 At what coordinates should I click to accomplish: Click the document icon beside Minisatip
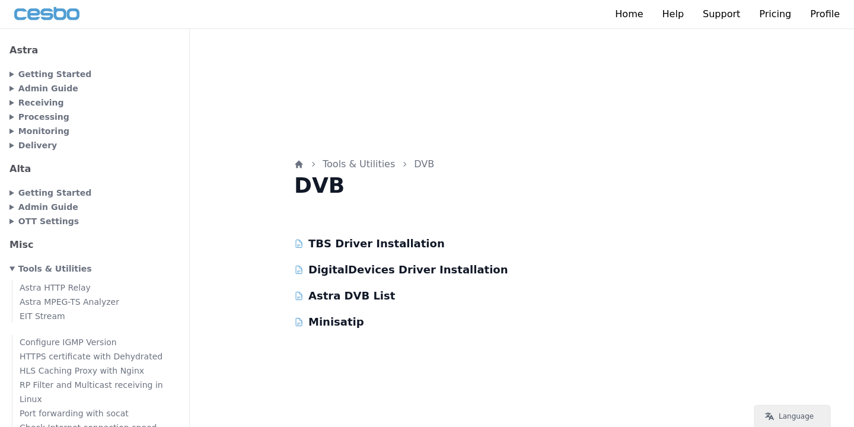point(299,322)
